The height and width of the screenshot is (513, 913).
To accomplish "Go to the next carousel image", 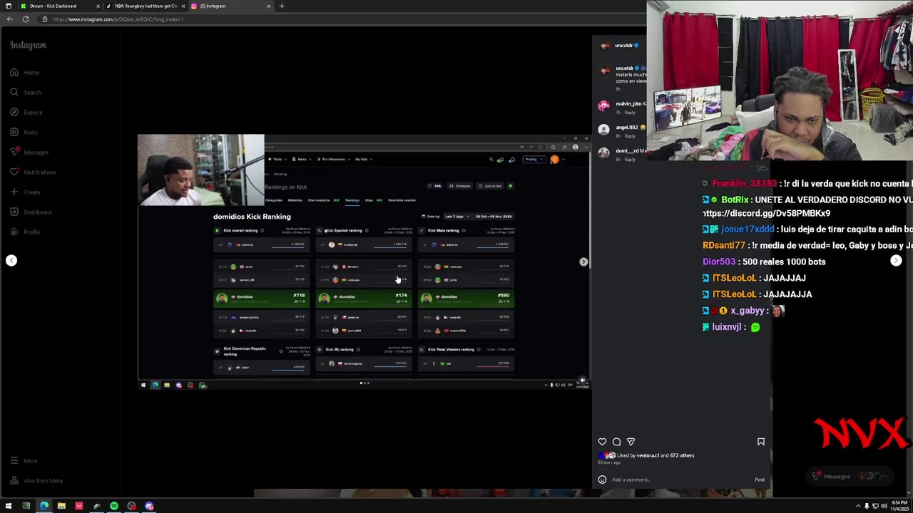I will pos(583,261).
